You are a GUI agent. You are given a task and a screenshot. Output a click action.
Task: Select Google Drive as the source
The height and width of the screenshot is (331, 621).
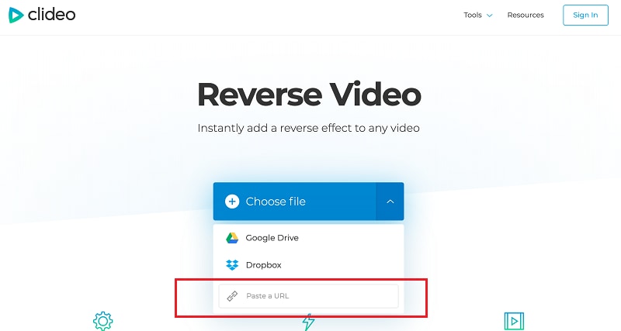308,238
